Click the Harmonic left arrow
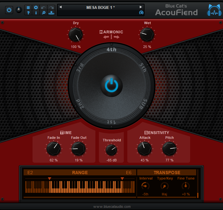Viewport: 223px width, 210px height. (x=106, y=37)
